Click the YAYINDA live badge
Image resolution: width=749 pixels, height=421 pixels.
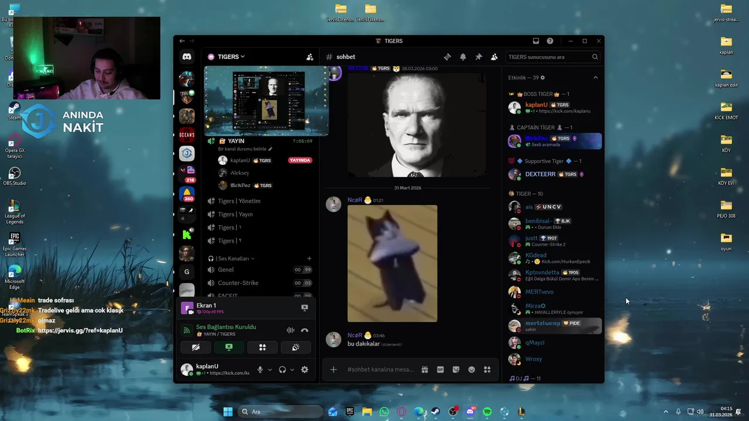point(300,160)
